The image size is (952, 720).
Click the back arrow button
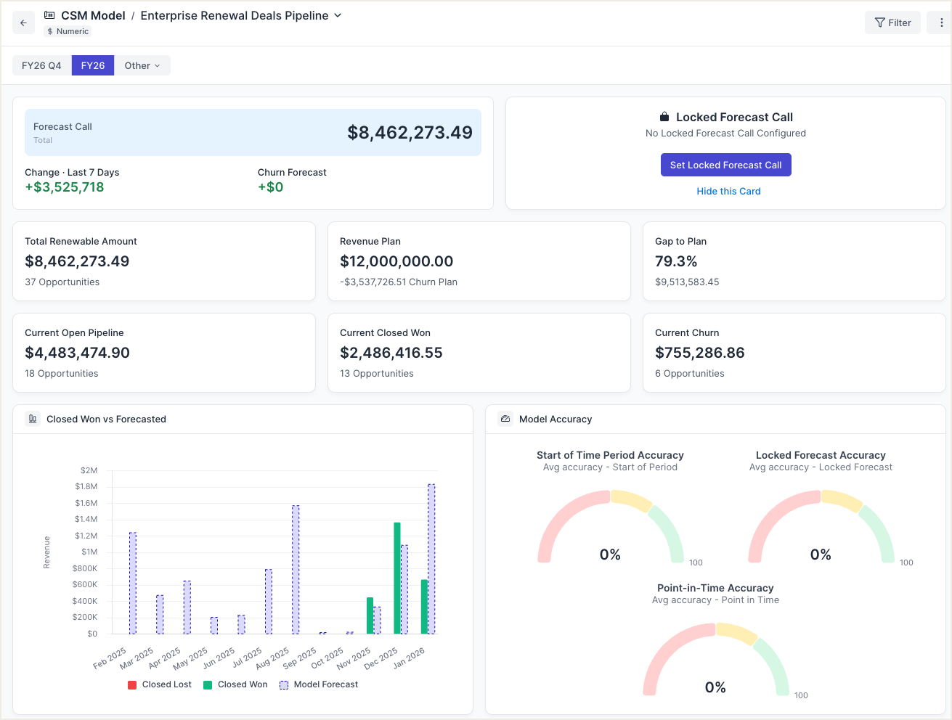pyautogui.click(x=23, y=22)
